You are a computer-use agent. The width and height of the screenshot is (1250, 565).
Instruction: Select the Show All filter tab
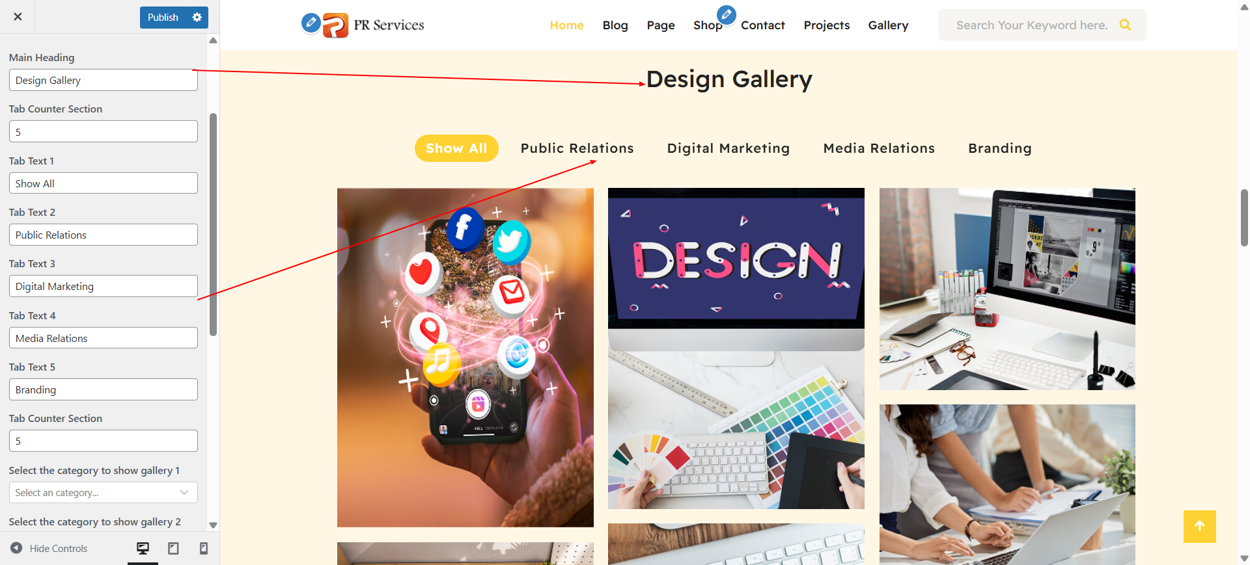click(x=456, y=148)
